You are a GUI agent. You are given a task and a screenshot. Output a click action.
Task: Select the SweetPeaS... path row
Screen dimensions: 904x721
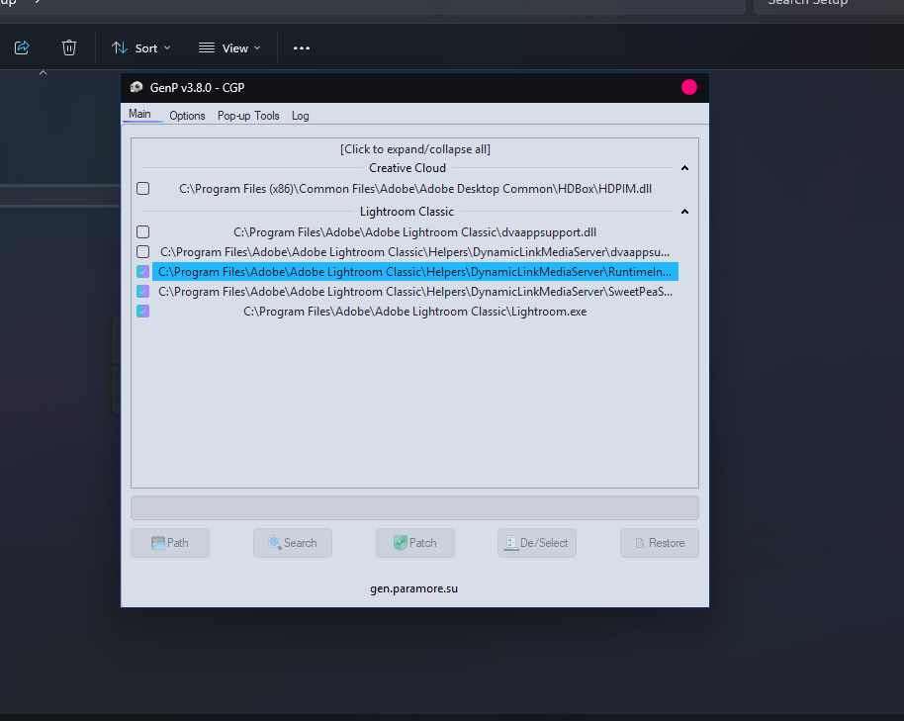click(x=415, y=292)
